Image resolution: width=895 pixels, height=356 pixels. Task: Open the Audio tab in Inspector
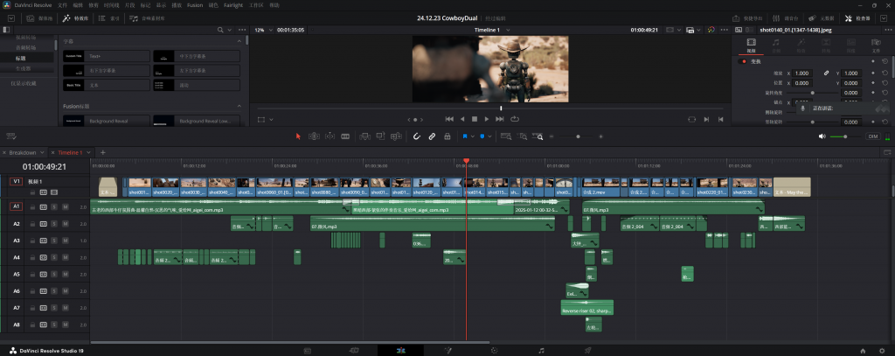pos(775,44)
